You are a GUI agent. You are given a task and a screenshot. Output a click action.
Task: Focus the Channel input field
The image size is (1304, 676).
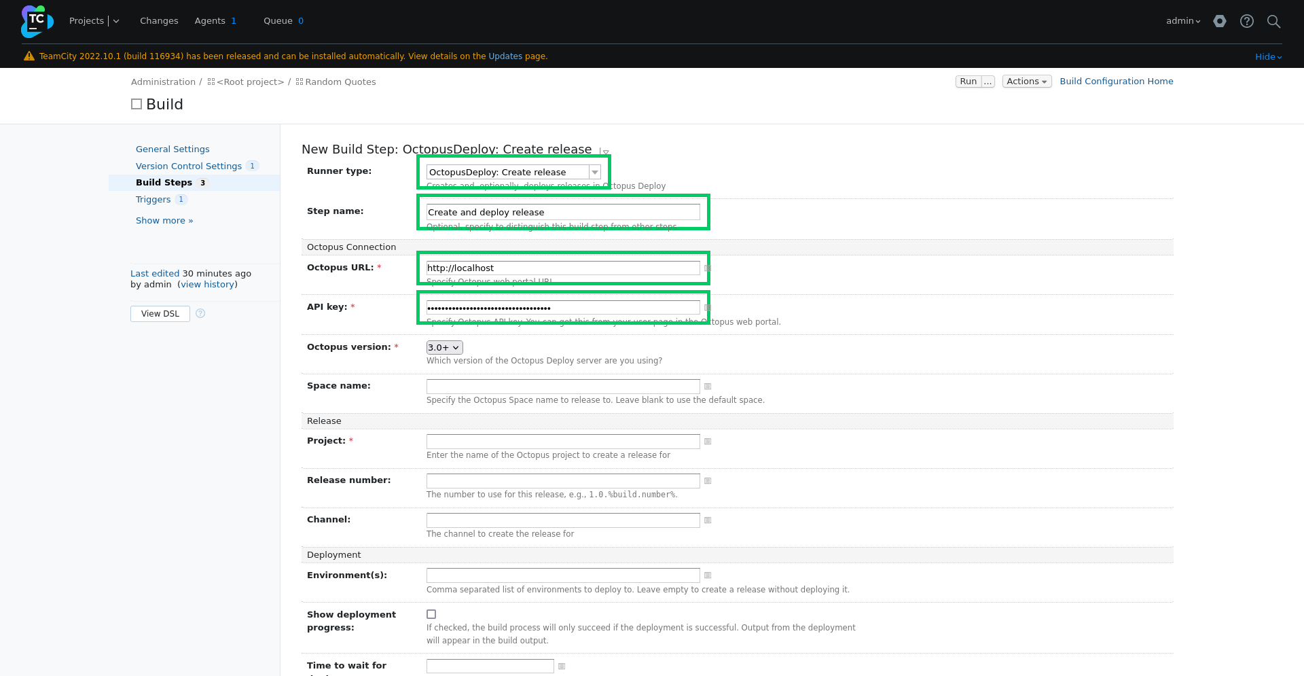point(563,520)
